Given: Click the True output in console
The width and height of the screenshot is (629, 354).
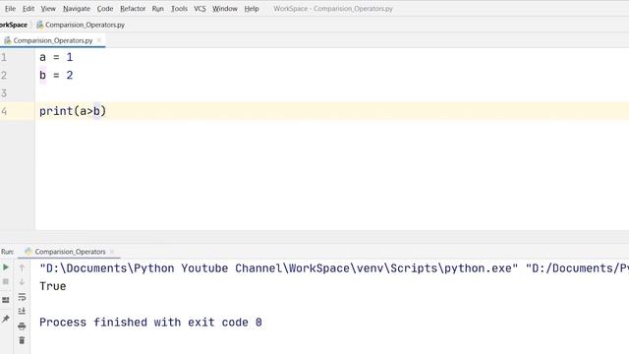Looking at the screenshot, I should [52, 286].
